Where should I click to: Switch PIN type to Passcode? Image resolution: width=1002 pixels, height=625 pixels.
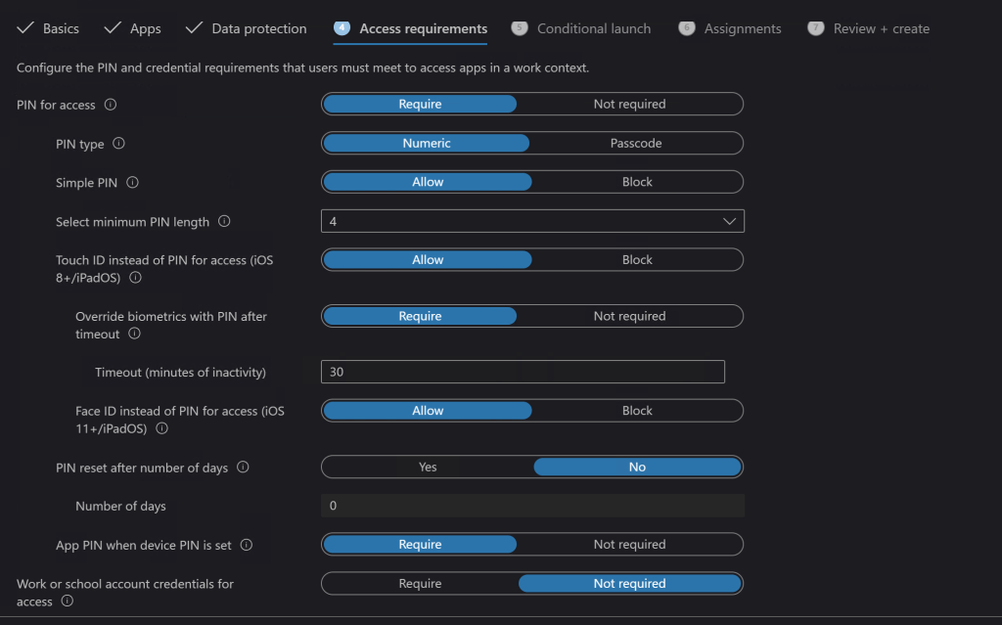coord(636,143)
